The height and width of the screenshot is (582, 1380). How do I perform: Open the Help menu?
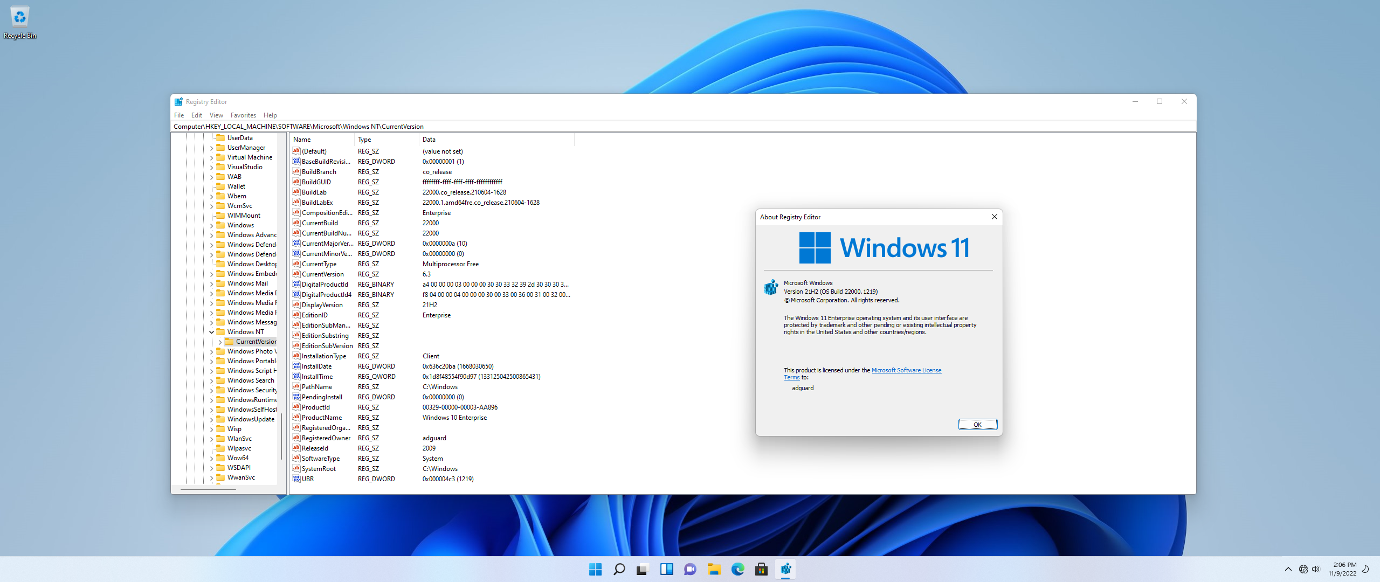click(x=270, y=115)
